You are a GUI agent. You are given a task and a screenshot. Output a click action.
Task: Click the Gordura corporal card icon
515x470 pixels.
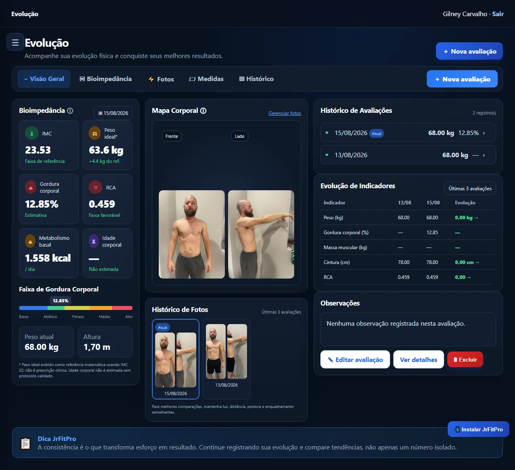[31, 187]
